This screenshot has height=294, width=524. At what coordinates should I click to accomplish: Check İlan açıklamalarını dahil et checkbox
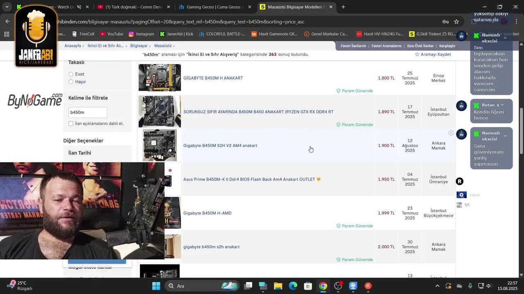[x=71, y=123]
